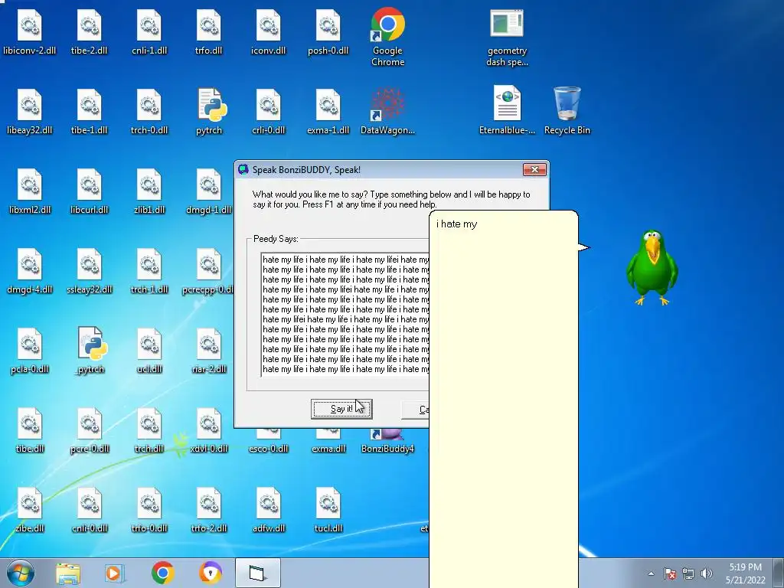The image size is (784, 588).
Task: Select libeay32.dll on the desktop
Action: tap(30, 112)
